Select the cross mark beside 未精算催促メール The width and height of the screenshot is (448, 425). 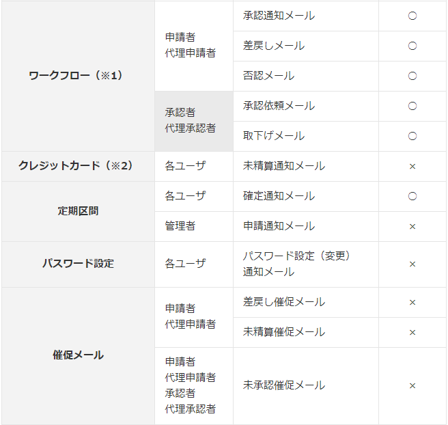412,332
